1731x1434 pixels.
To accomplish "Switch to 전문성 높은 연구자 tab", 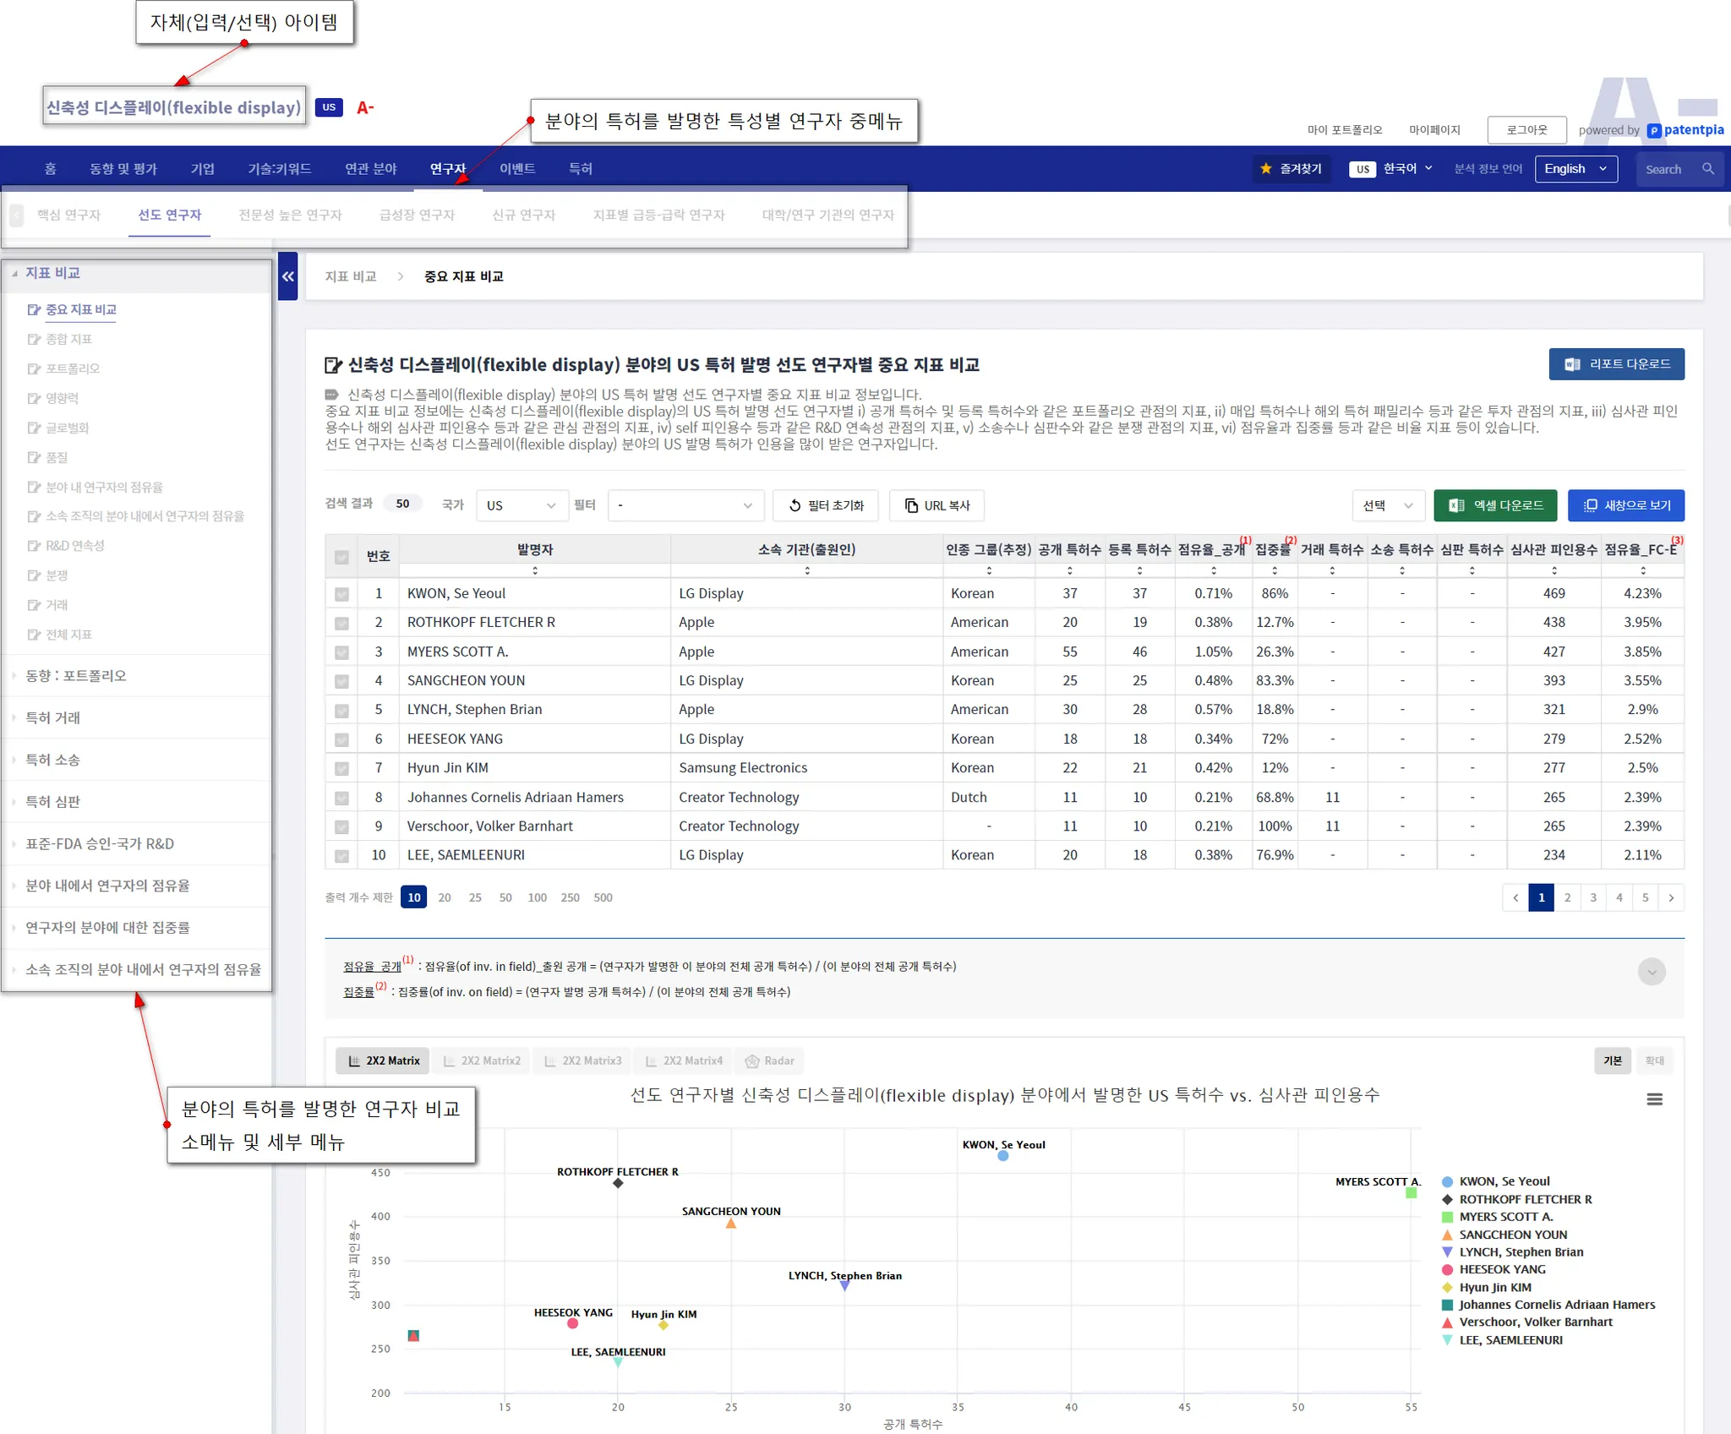I will tap(290, 215).
